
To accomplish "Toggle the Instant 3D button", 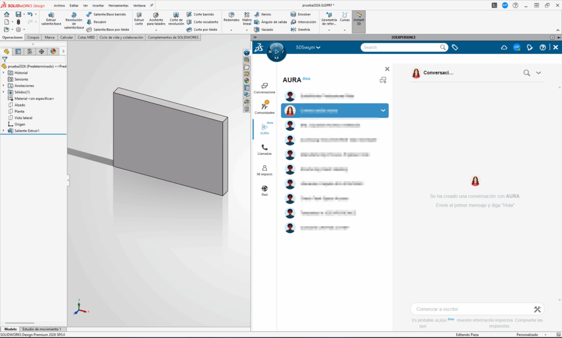I will tap(358, 19).
